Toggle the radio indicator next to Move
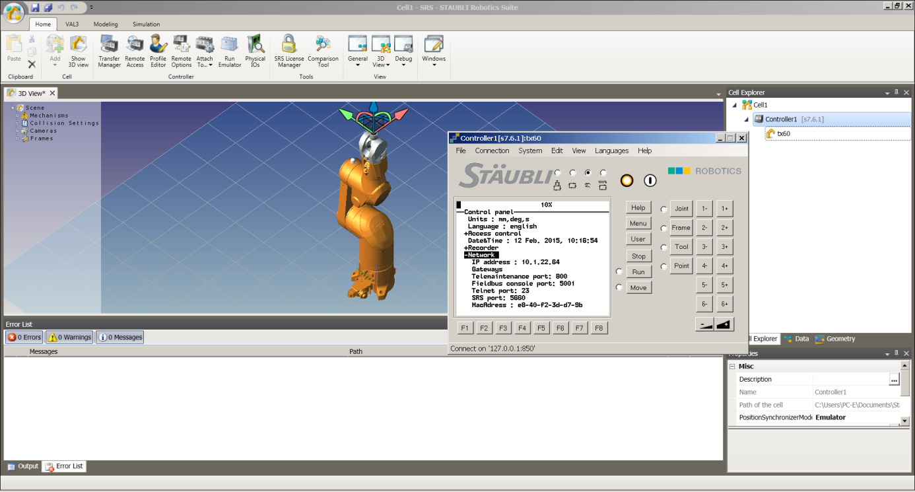This screenshot has width=915, height=492. point(619,287)
